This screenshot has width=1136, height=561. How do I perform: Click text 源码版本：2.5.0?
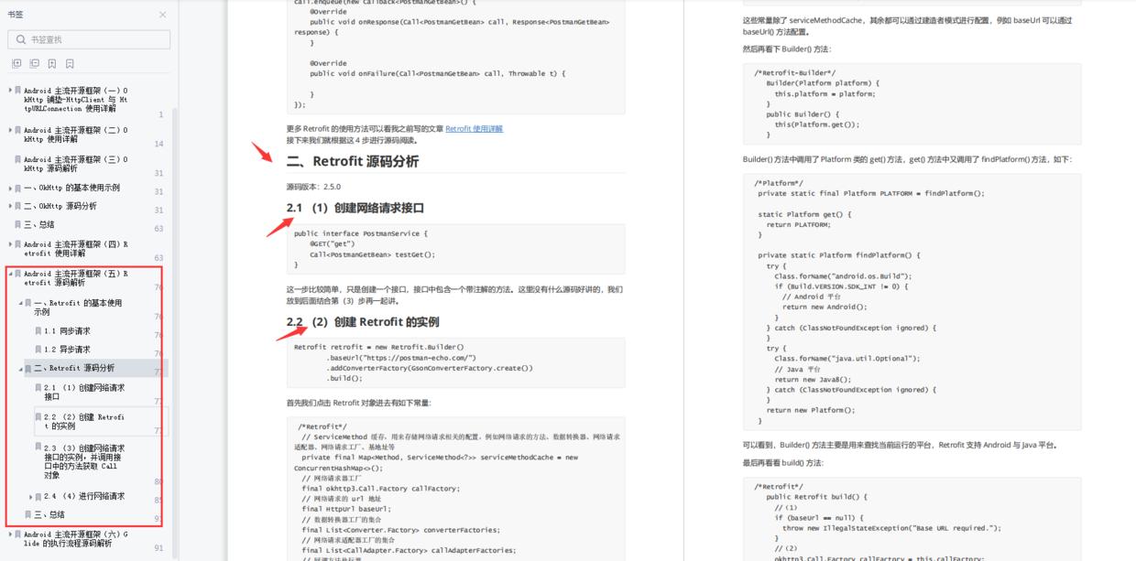click(x=313, y=187)
